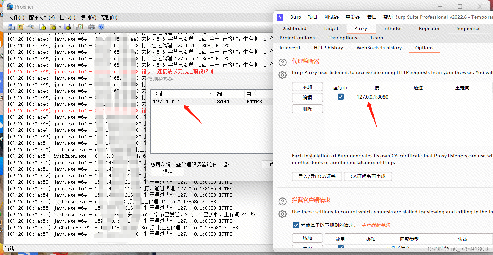Click the Name Resolution .com magnifier icon
493x255 pixels.
coord(31,27)
